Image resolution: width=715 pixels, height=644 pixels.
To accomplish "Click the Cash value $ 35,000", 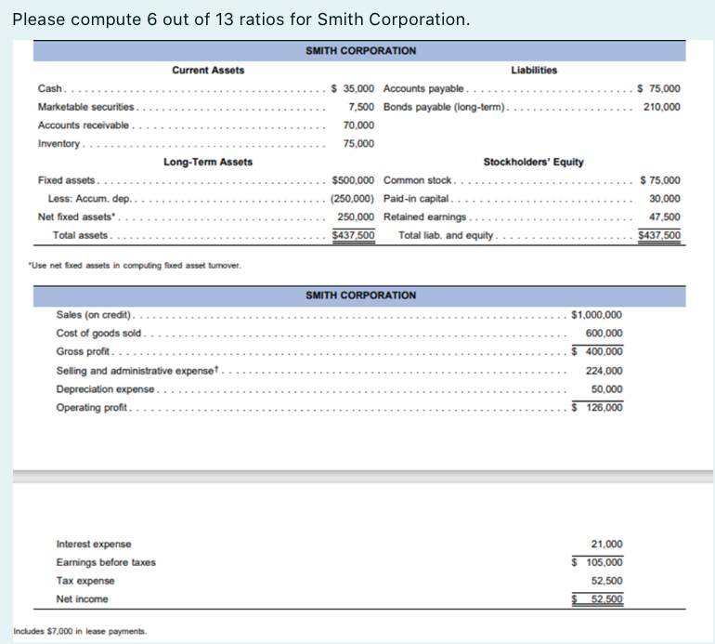I will [x=353, y=88].
